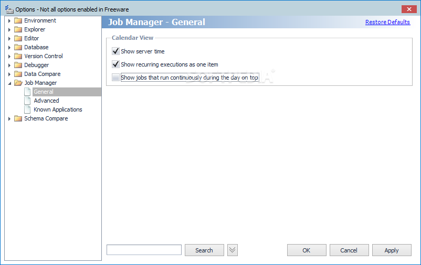The width and height of the screenshot is (421, 265).
Task: Click the Explorer folder icon
Action: (18, 29)
